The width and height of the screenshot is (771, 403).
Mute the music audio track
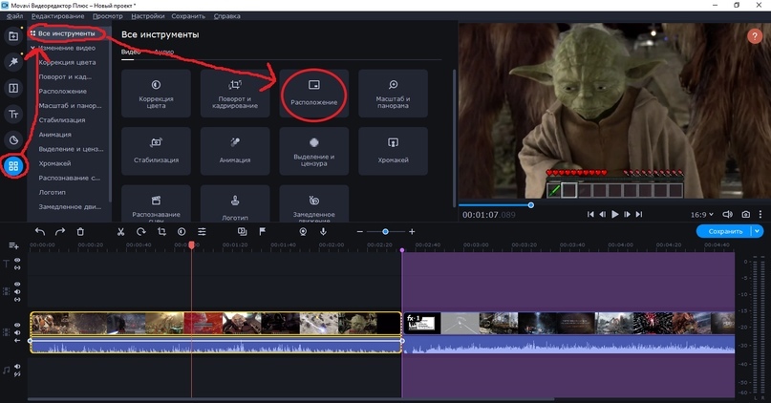tap(17, 367)
